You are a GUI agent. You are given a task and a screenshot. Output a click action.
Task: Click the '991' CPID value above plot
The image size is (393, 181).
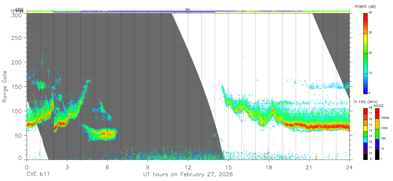pyautogui.click(x=188, y=10)
